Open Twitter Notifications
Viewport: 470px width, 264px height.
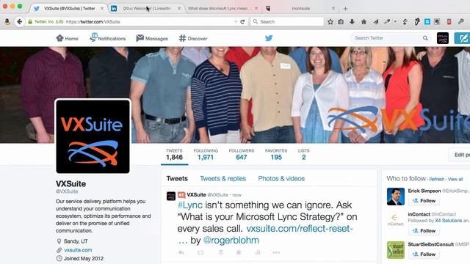[x=108, y=38]
